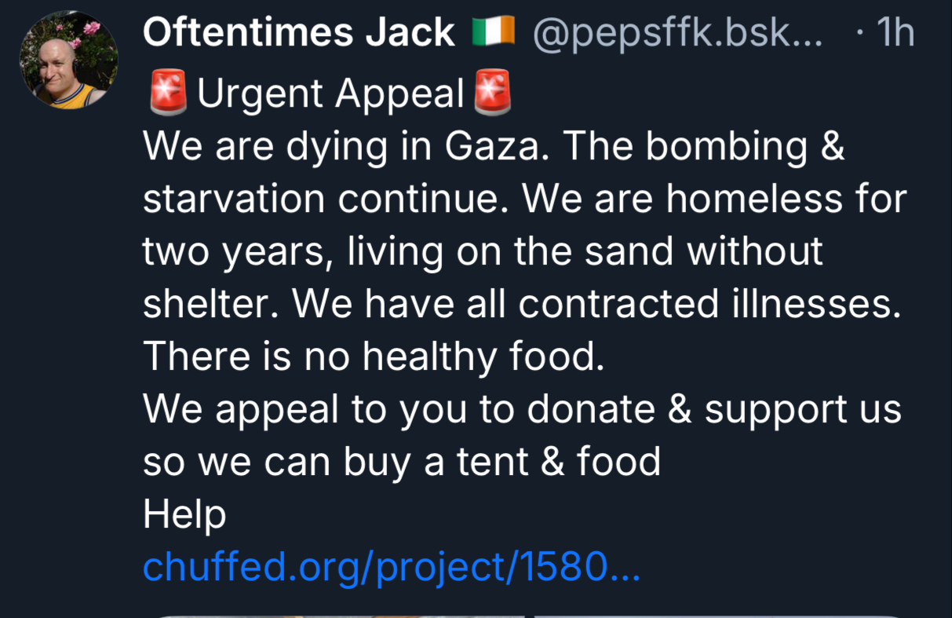This screenshot has width=952, height=618.
Task: Click the line We appeal to you to donate
Action: (x=522, y=410)
